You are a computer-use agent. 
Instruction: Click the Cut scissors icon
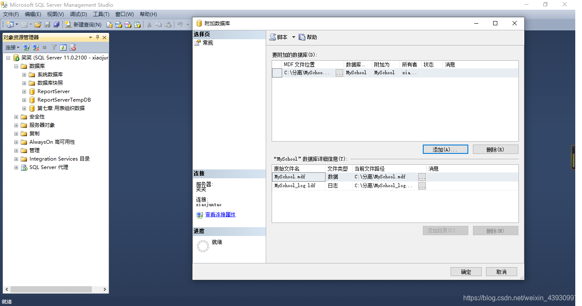click(x=149, y=24)
